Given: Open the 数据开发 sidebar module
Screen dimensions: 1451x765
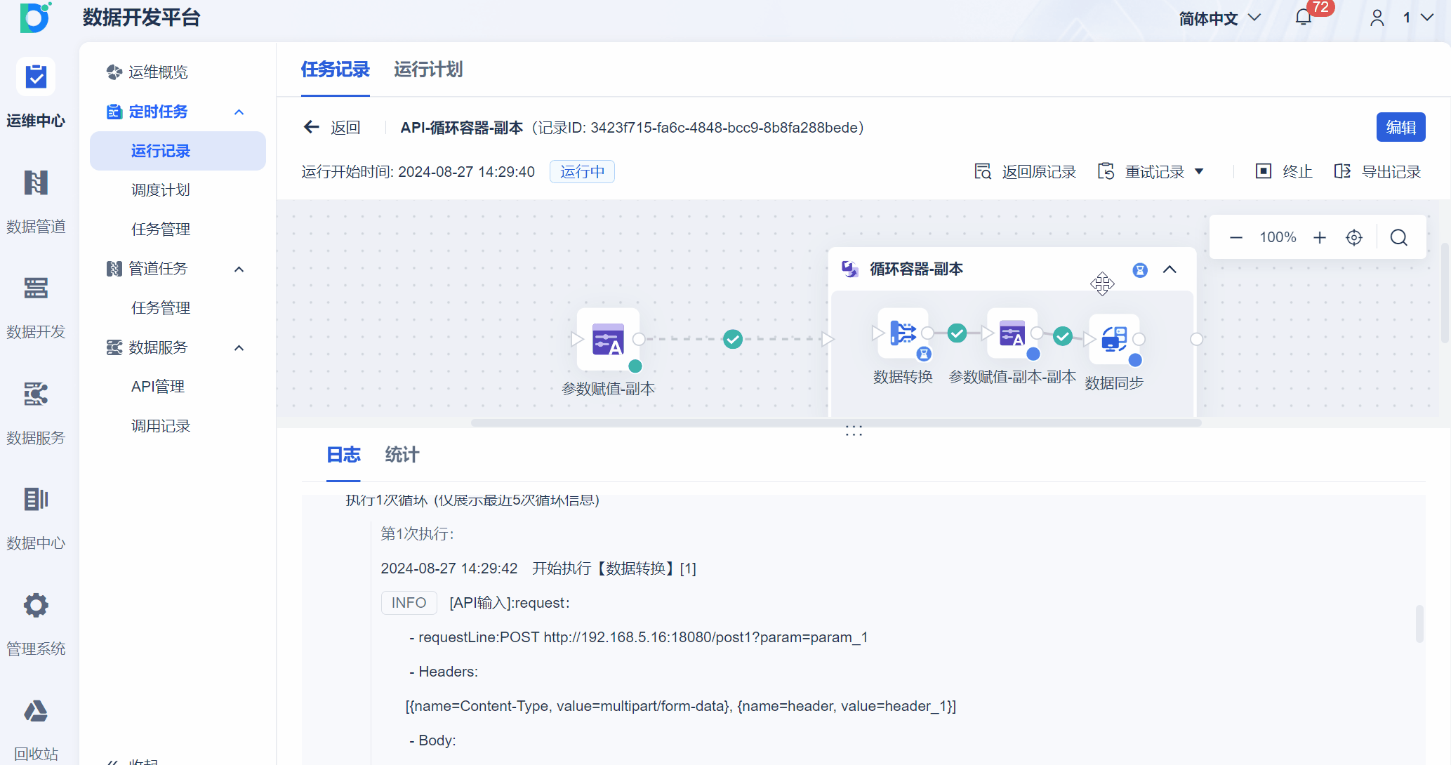Looking at the screenshot, I should (x=36, y=288).
